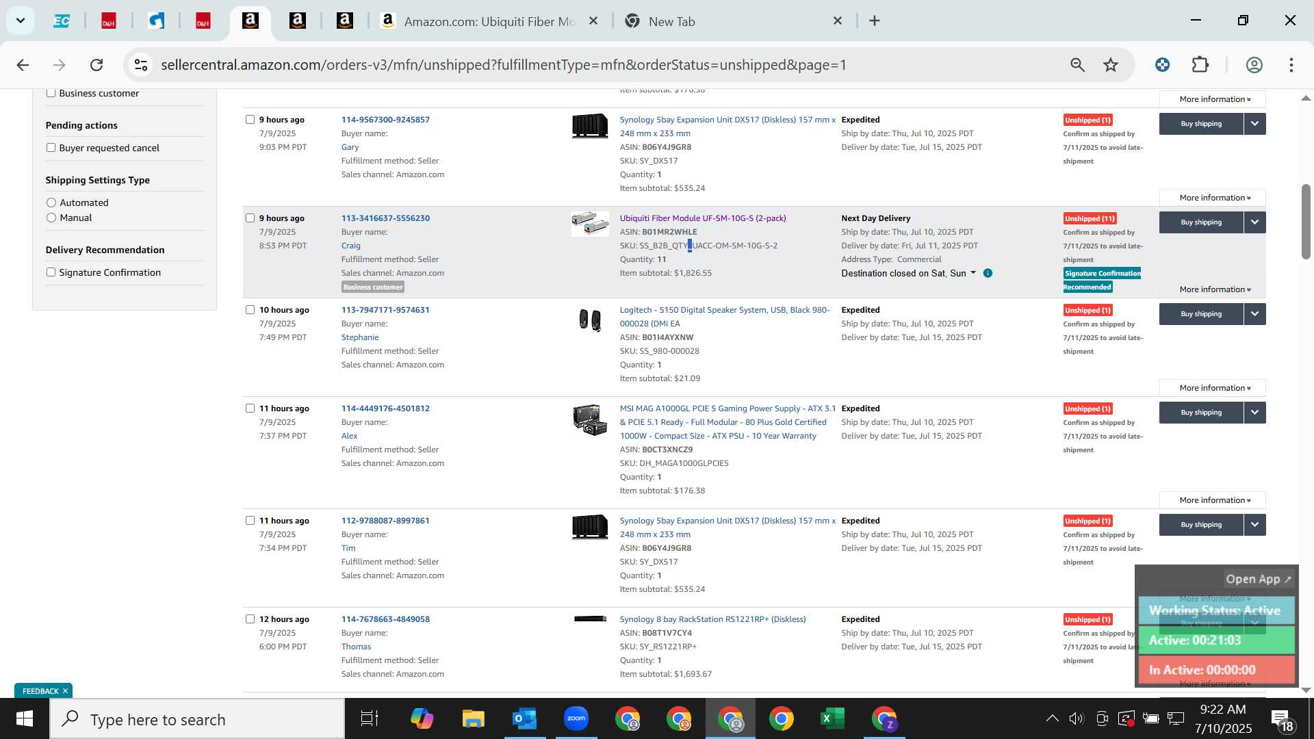Viewport: 1314px width, 739px height.
Task: Open Excel from the taskbar
Action: [x=832, y=718]
